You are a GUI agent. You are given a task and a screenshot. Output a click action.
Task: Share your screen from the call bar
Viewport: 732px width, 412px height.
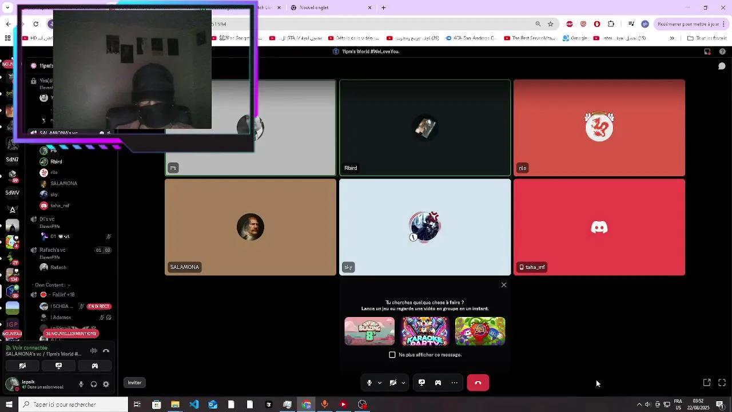(x=421, y=383)
